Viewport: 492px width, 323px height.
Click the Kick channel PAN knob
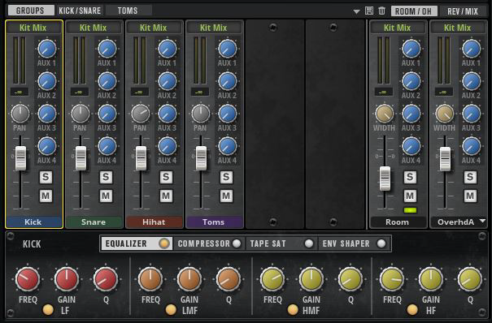point(20,114)
